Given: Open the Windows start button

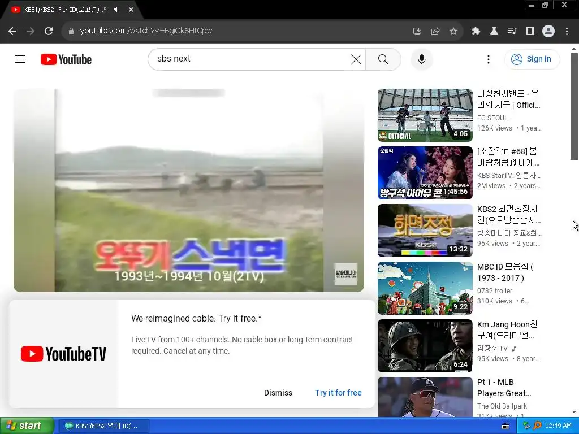Looking at the screenshot, I should point(27,426).
